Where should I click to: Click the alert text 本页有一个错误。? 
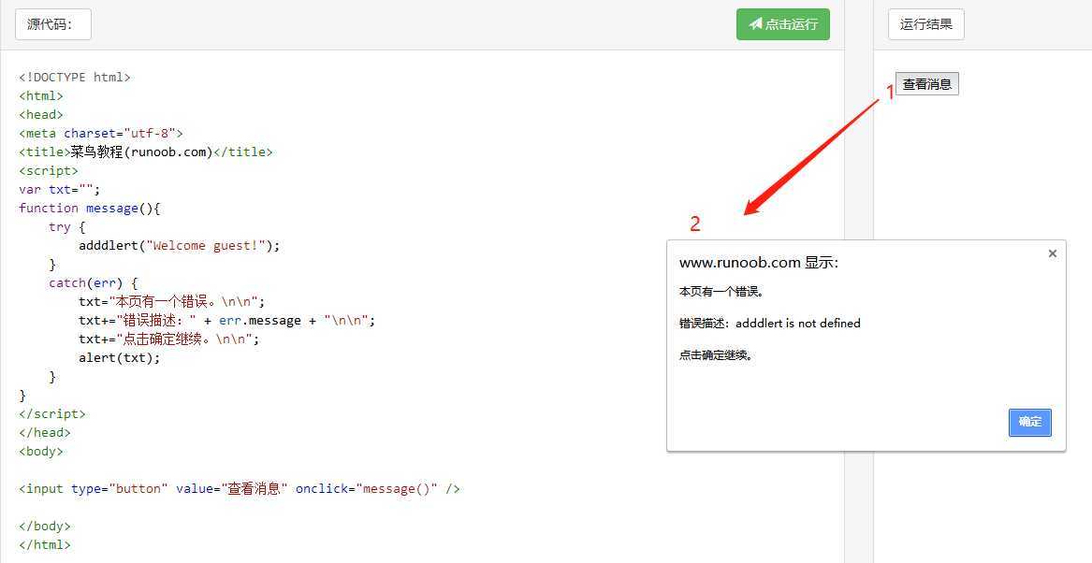721,292
